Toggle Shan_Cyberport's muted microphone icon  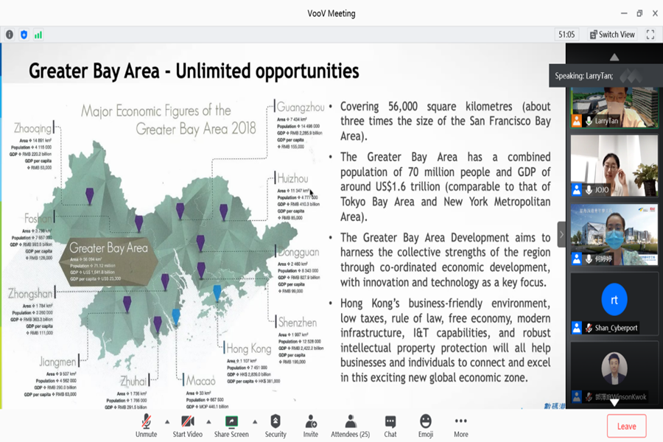click(x=589, y=328)
